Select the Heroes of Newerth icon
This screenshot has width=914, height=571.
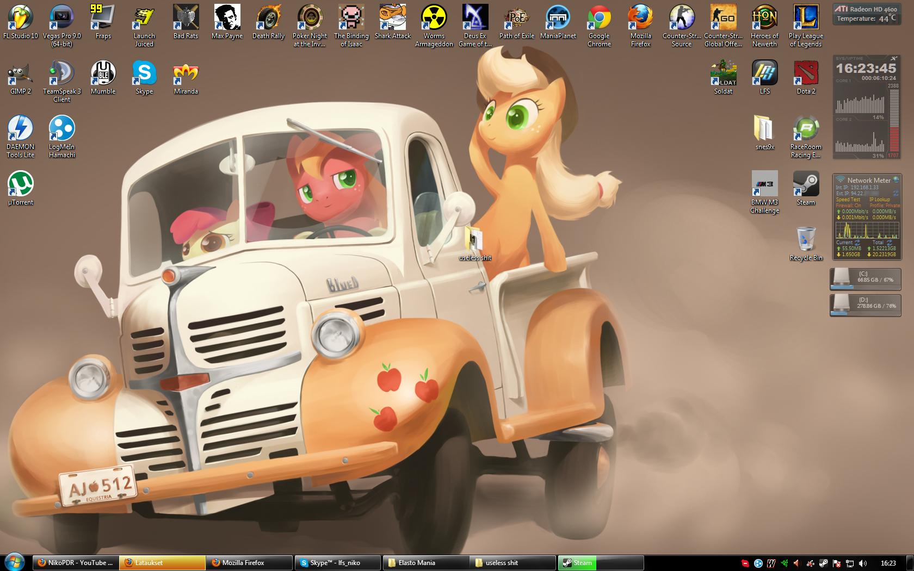[x=765, y=26]
